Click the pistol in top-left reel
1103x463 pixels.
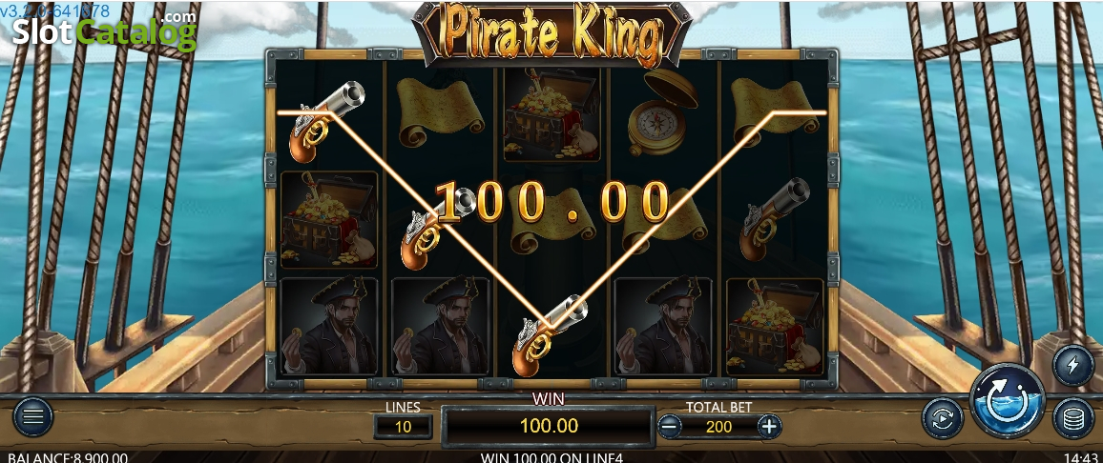327,120
